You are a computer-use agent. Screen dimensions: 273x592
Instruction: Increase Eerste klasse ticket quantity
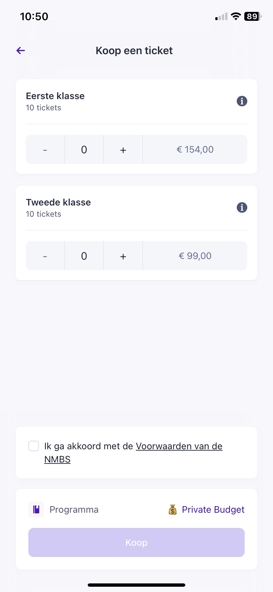(123, 150)
